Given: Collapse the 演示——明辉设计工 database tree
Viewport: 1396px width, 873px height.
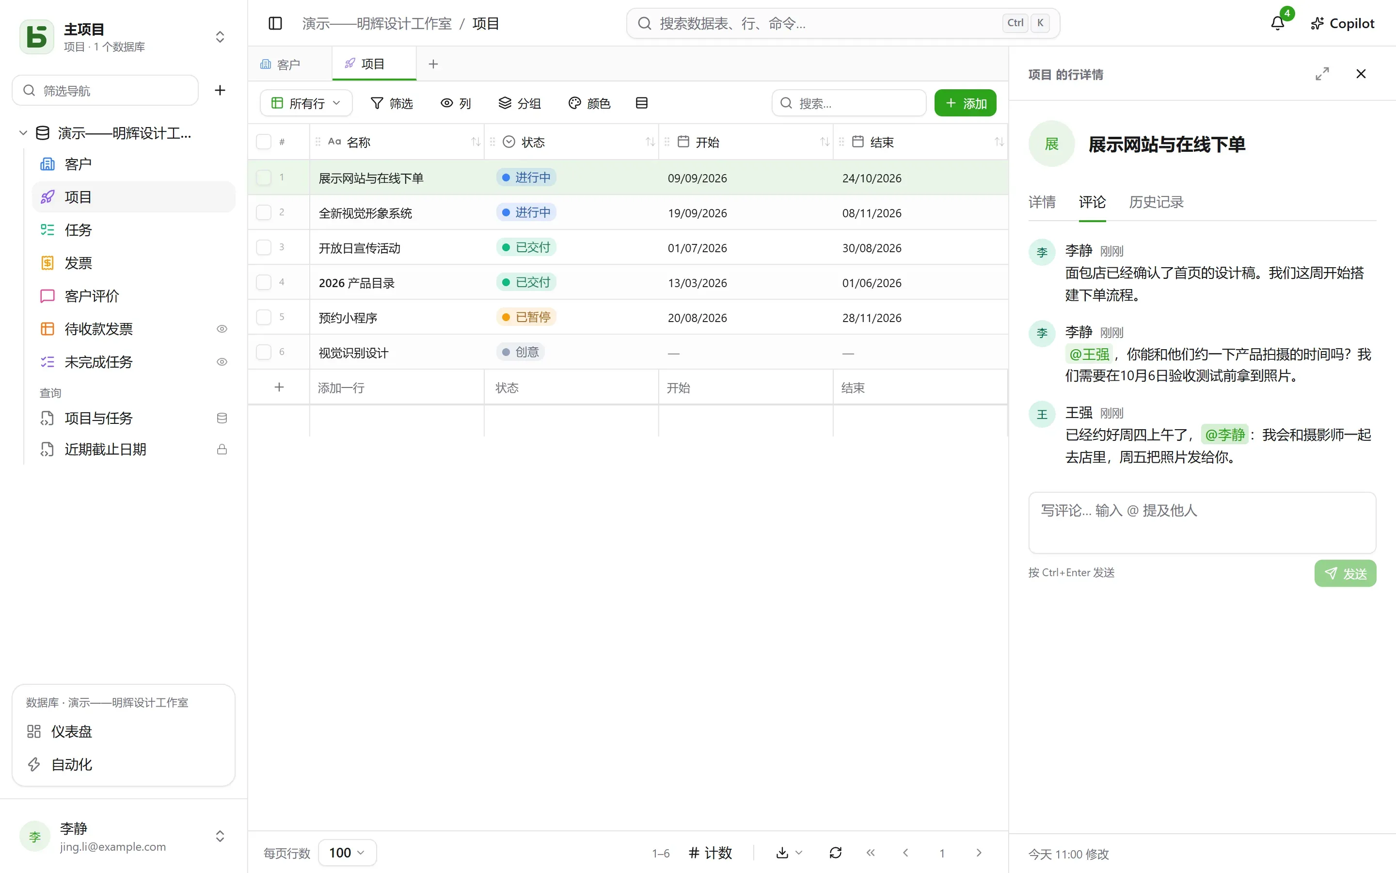Looking at the screenshot, I should [x=23, y=133].
